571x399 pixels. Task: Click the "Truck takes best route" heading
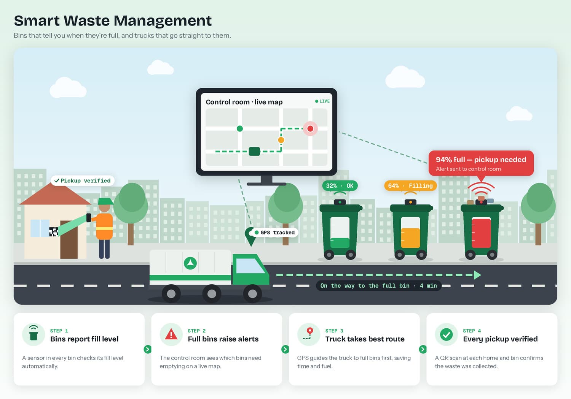[365, 339]
